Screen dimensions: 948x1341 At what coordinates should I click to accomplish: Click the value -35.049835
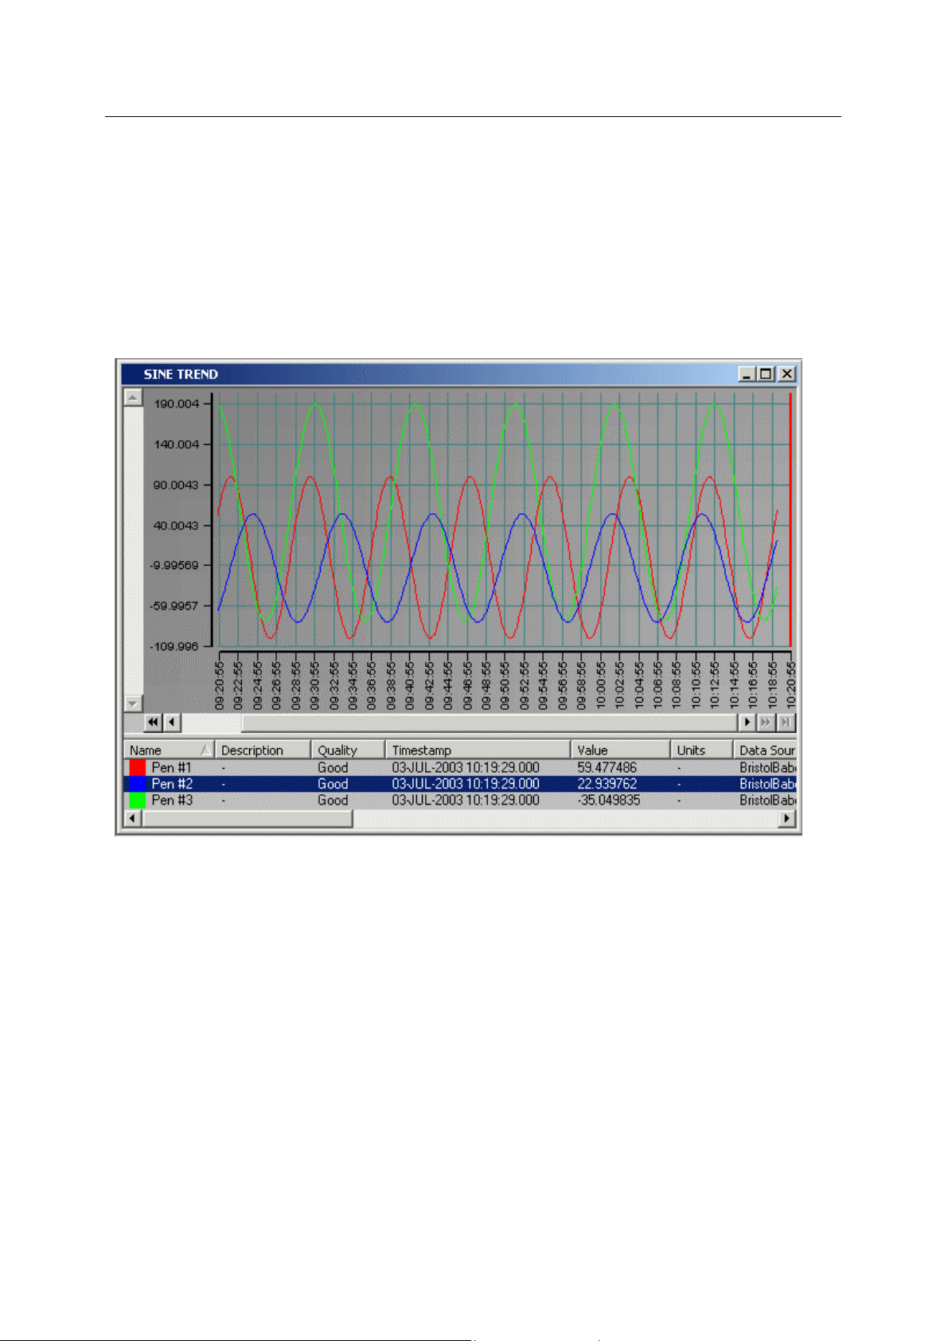(608, 801)
